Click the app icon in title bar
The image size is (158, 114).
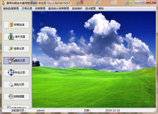pyautogui.click(x=3, y=3)
